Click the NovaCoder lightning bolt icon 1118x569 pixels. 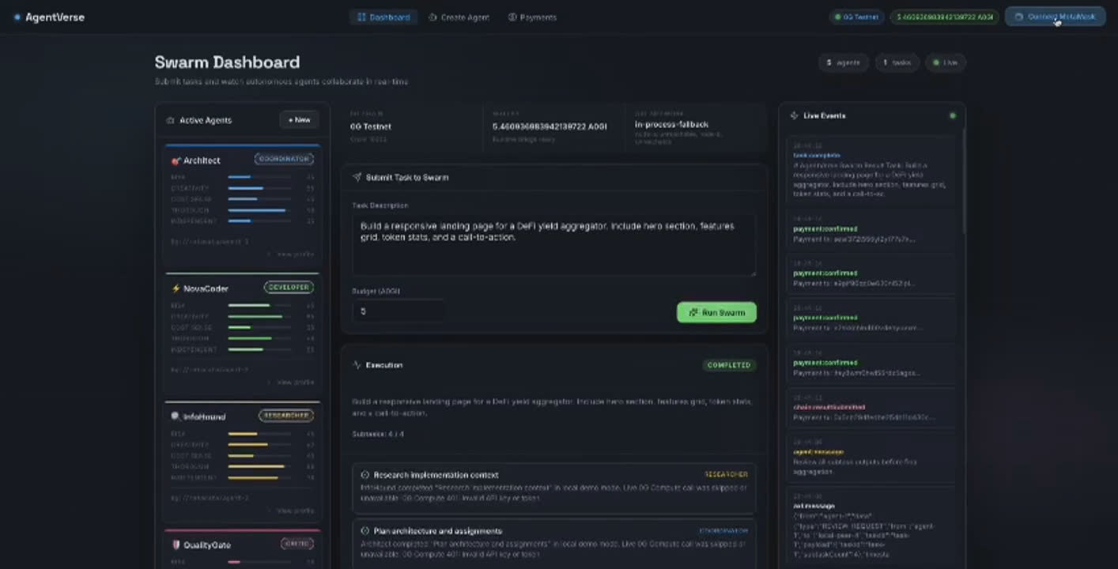point(176,288)
